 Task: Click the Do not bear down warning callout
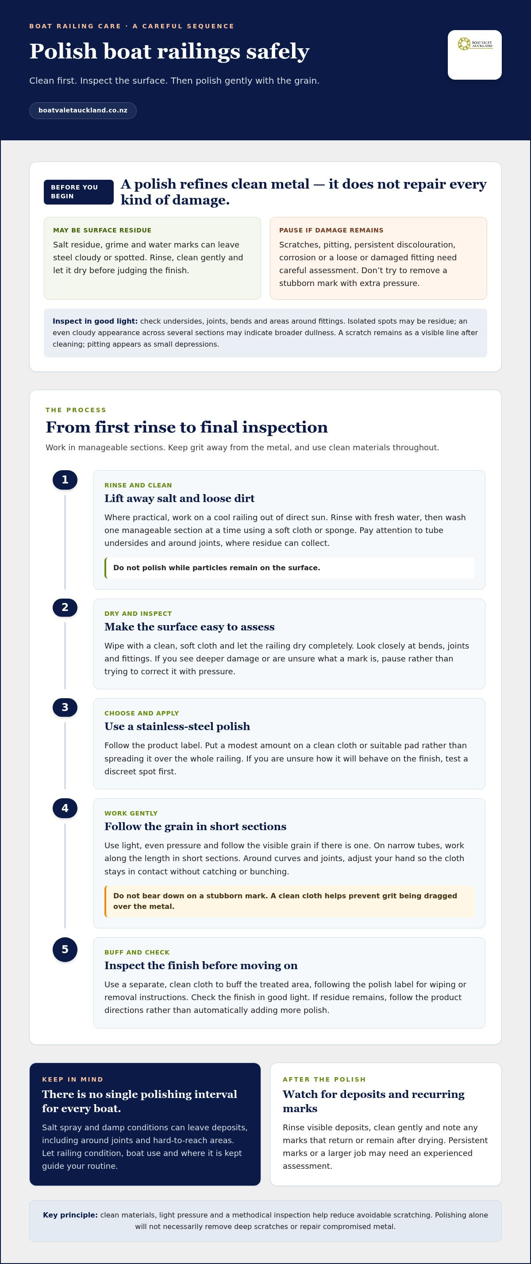pos(289,901)
